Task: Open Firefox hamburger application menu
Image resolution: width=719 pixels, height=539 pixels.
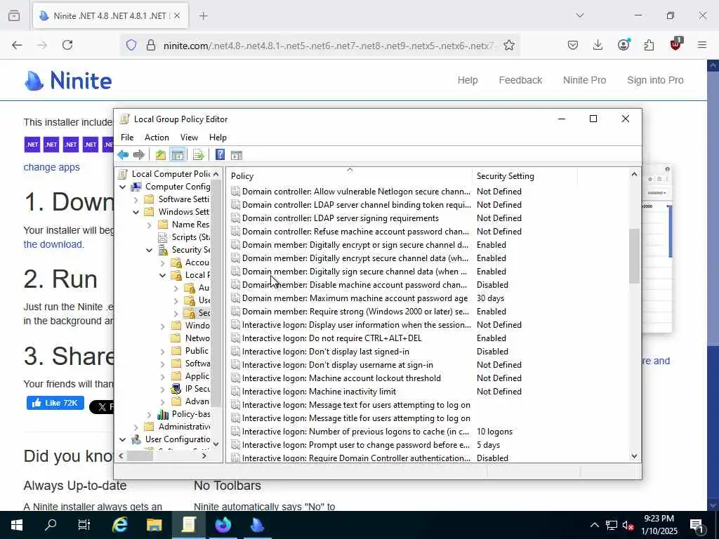Action: point(702,45)
